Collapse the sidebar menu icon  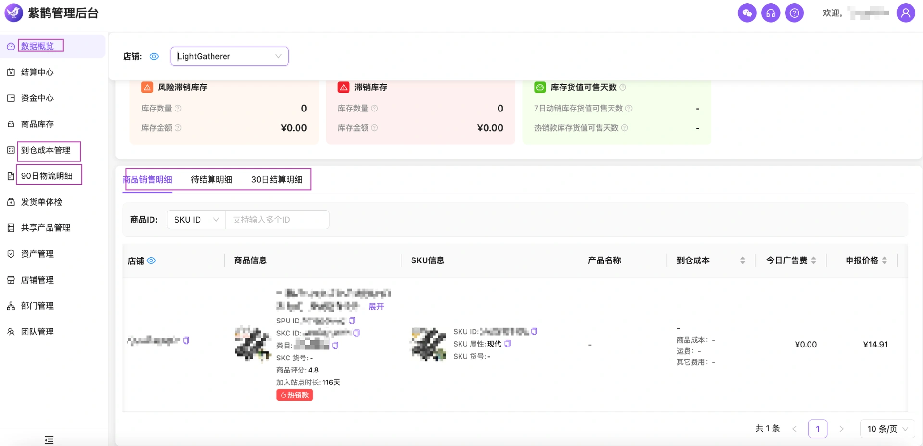(x=49, y=440)
